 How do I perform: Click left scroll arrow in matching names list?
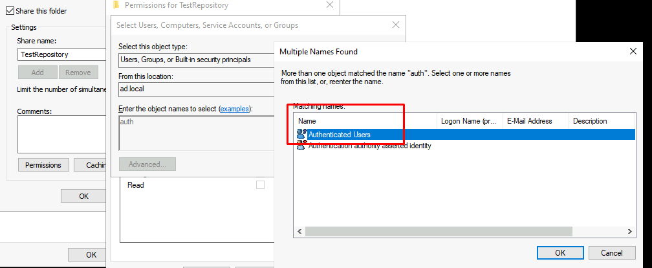[299, 231]
